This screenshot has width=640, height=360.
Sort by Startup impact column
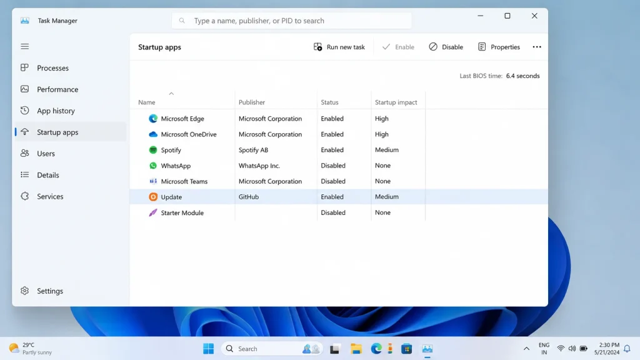coord(396,102)
